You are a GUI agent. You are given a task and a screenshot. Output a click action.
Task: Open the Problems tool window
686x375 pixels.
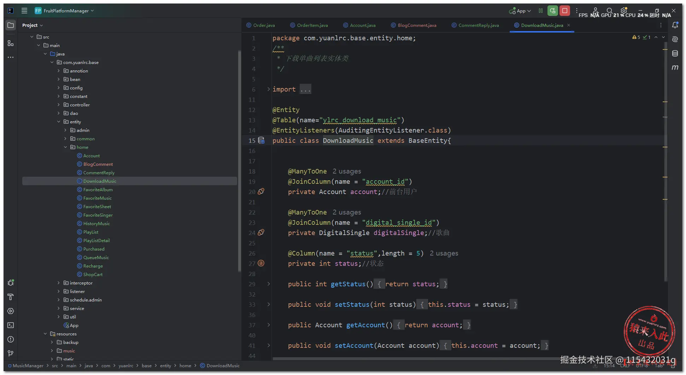pos(11,339)
